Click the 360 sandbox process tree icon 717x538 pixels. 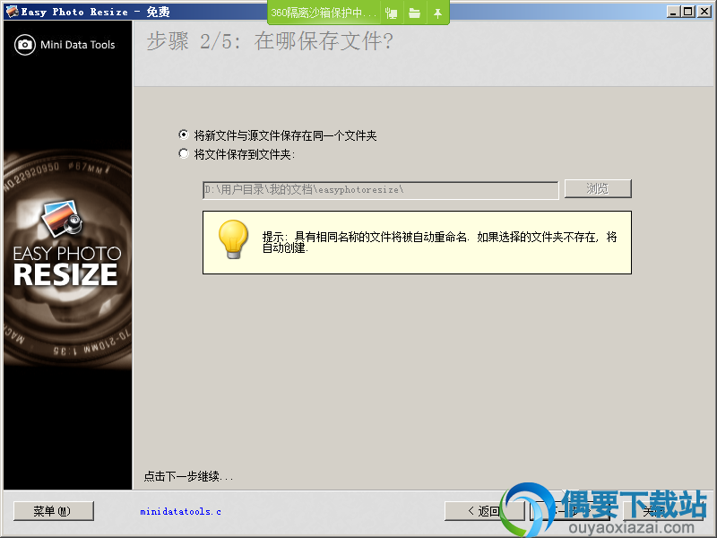pyautogui.click(x=392, y=13)
